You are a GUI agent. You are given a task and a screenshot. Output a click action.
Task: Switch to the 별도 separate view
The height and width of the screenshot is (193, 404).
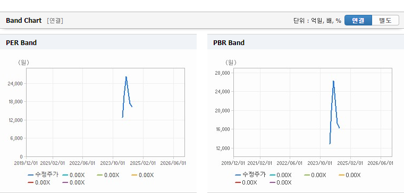pos(385,20)
